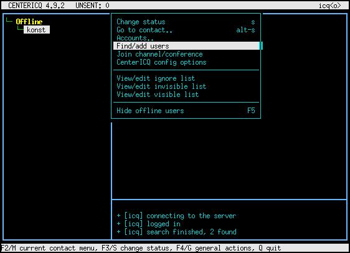Viewport: 350px width, 253px height.
Task: Open View/edit visible list
Action: coord(186,94)
